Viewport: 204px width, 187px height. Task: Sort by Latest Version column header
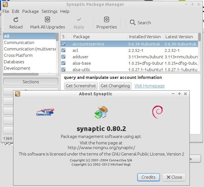[x=181, y=37]
